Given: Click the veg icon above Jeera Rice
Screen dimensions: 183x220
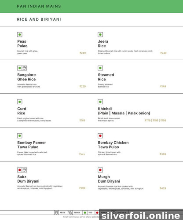Looking at the screenshot, I should tap(100, 35).
